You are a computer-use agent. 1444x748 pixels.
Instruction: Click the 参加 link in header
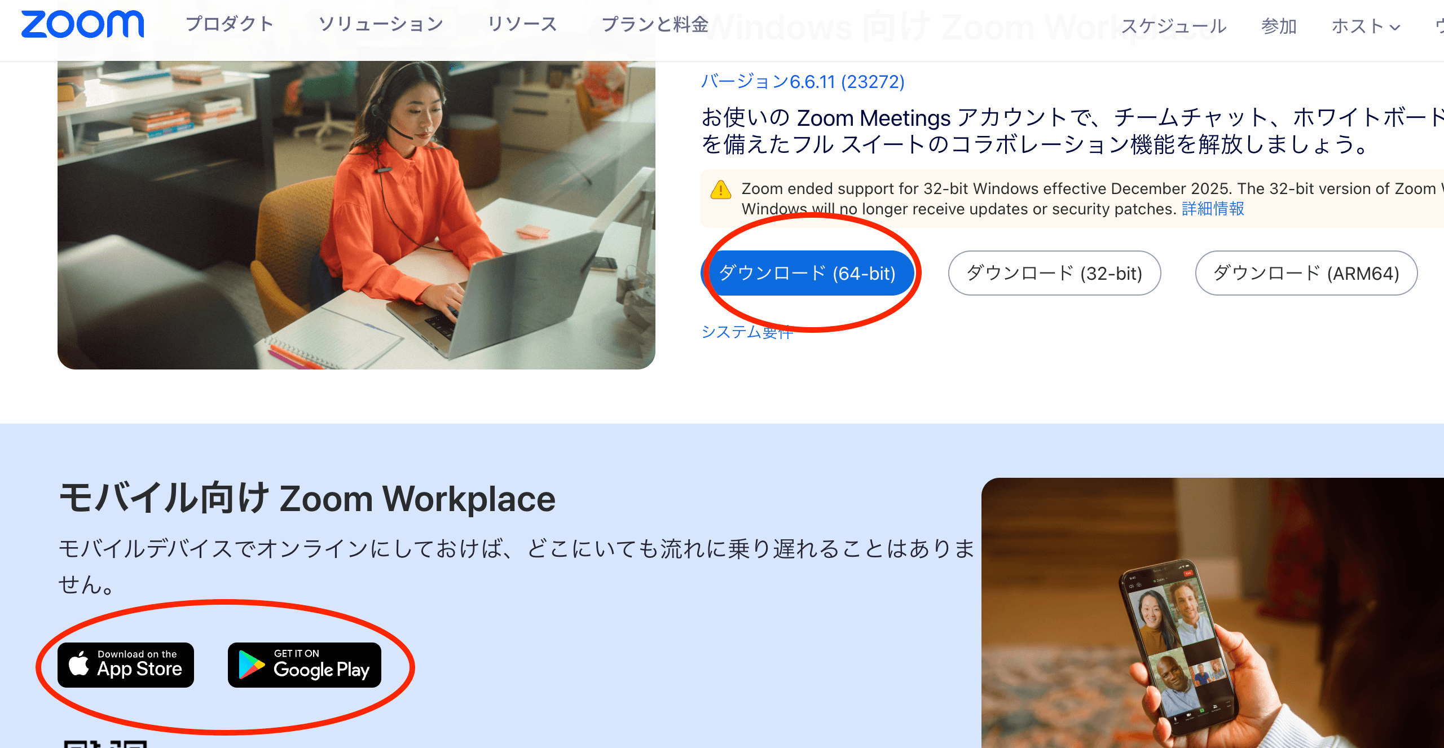tap(1279, 26)
